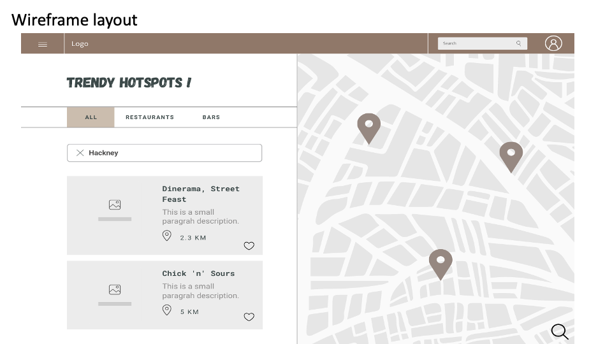This screenshot has height=344, width=612.
Task: Click the 2.3 KM distance text
Action: [193, 238]
